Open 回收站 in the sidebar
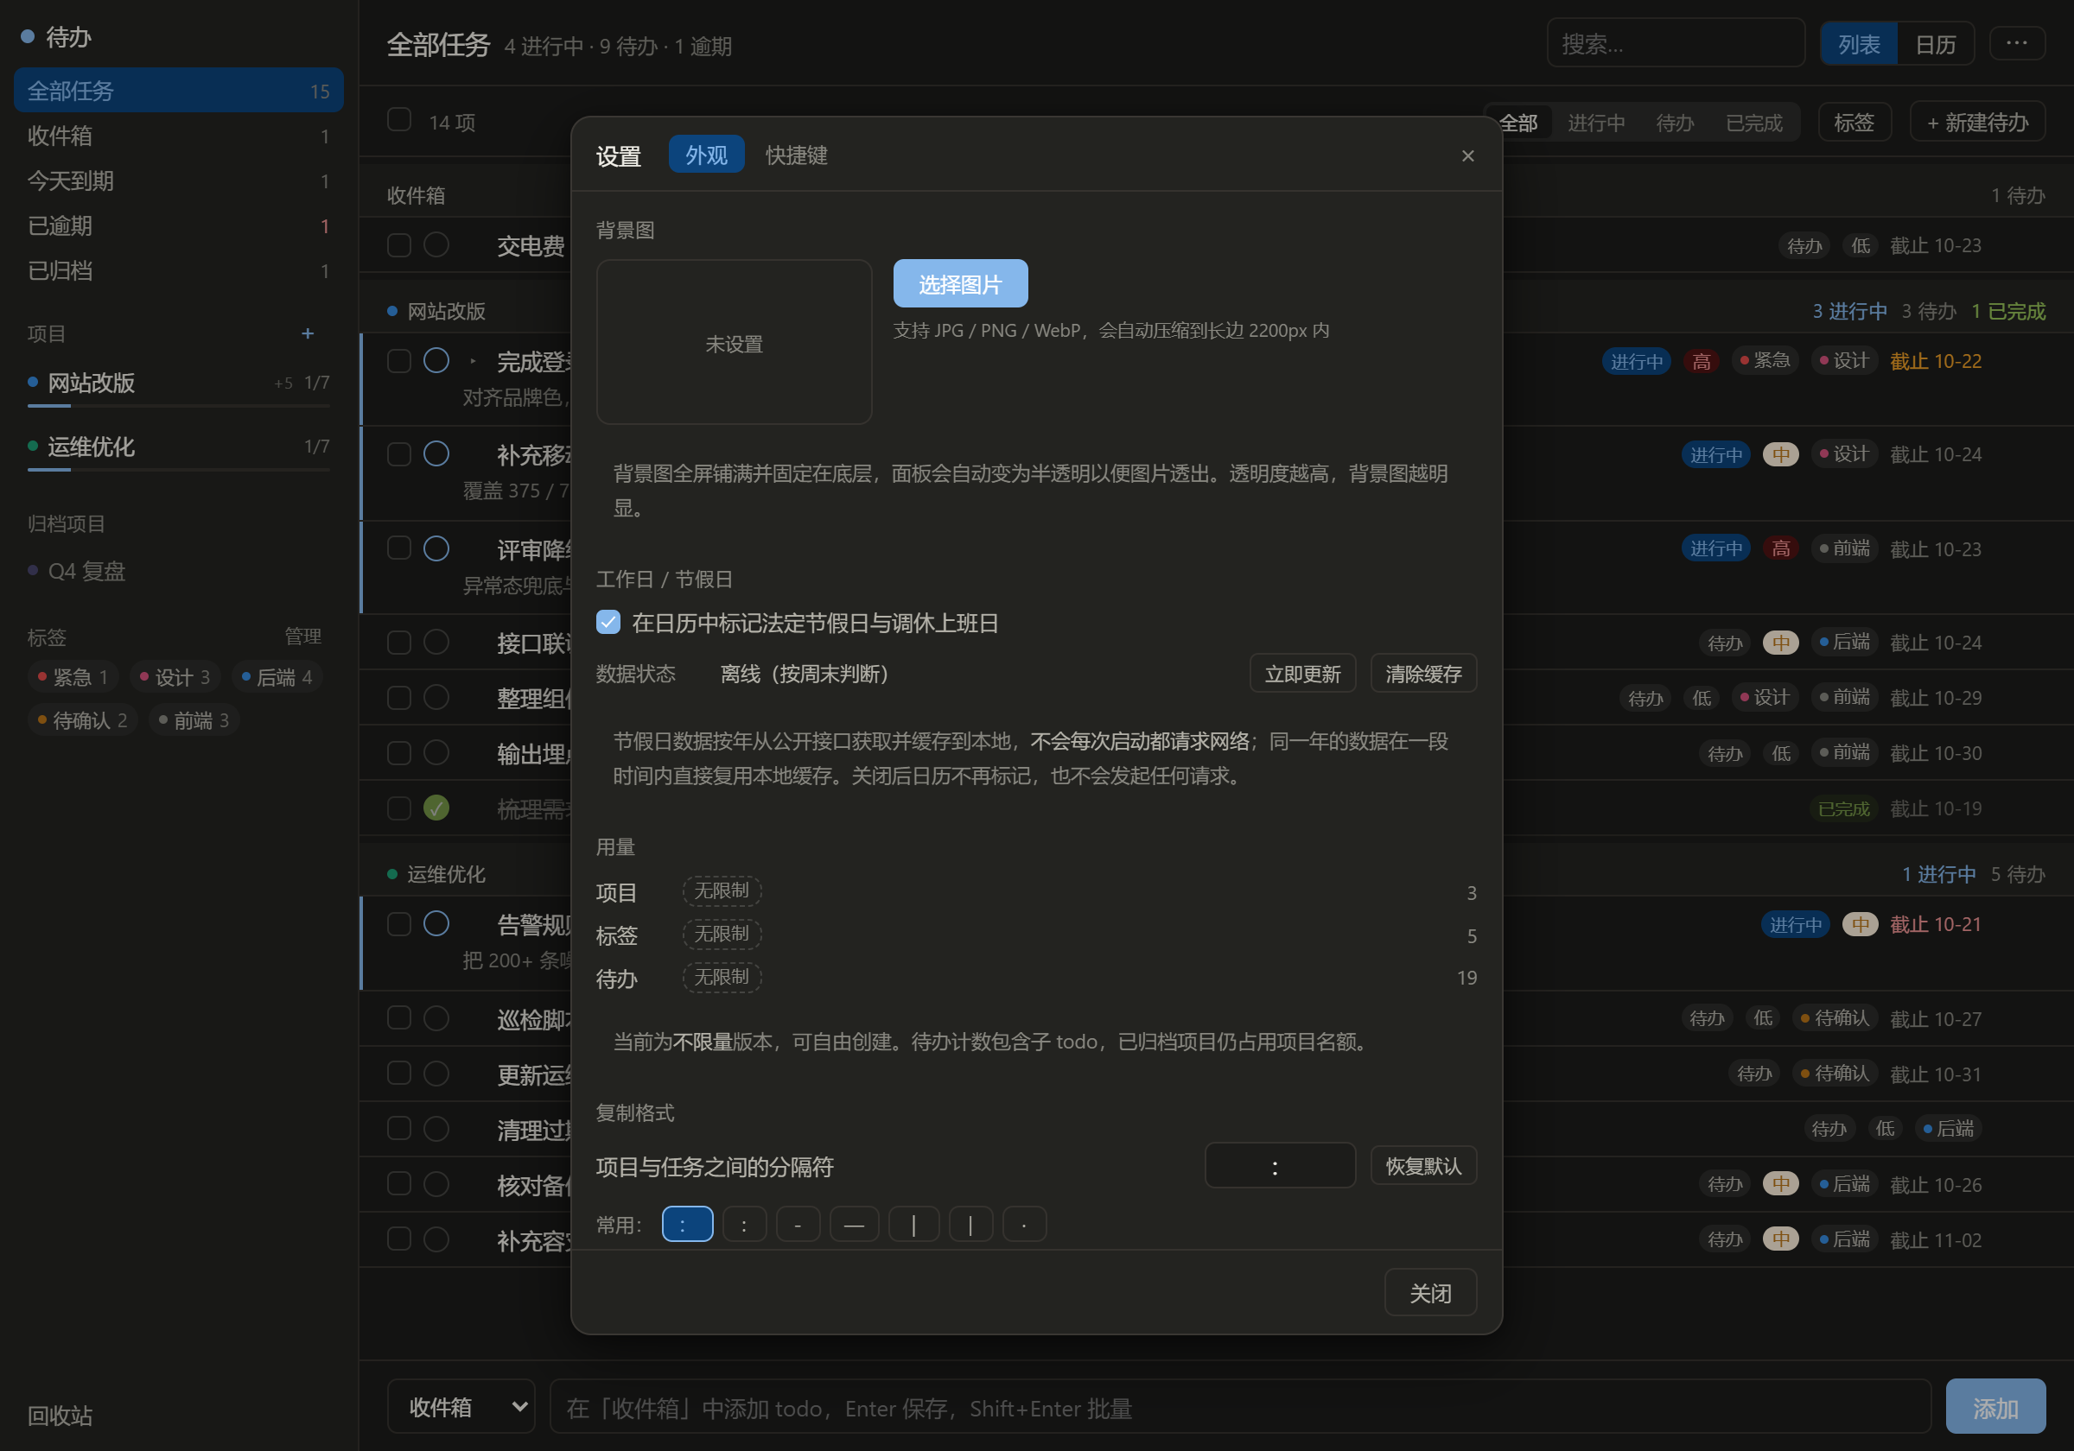 [x=60, y=1415]
